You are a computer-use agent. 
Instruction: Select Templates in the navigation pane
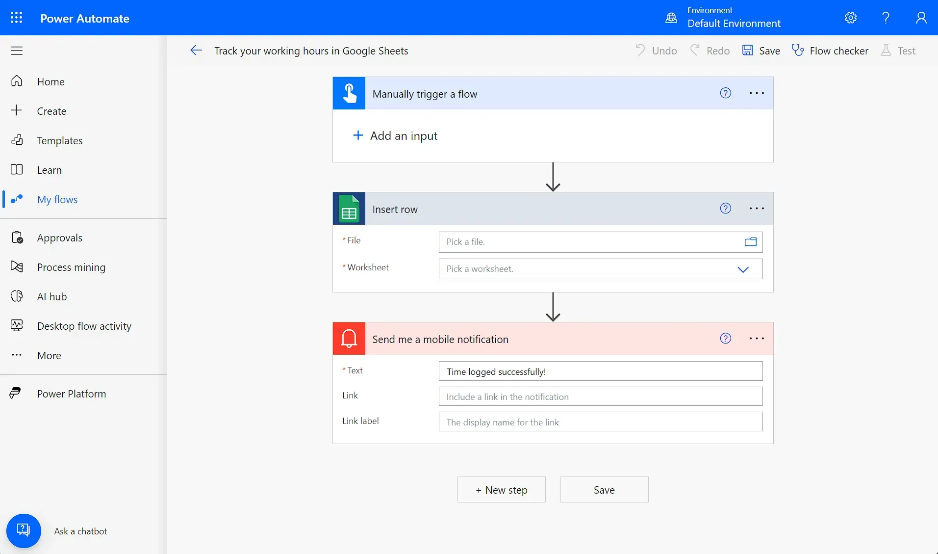click(60, 140)
